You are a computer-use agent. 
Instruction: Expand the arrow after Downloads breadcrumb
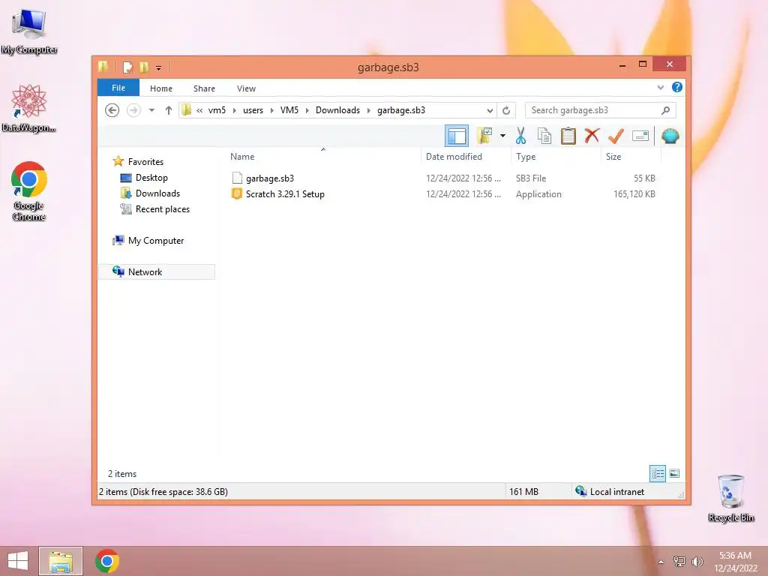pos(369,110)
